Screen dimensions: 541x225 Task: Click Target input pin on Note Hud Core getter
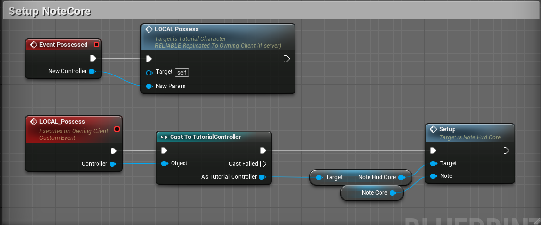(x=319, y=177)
